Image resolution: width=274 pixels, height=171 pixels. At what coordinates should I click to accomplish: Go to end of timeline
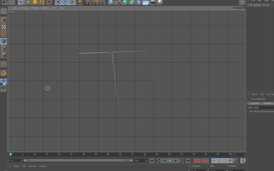[x=188, y=161]
